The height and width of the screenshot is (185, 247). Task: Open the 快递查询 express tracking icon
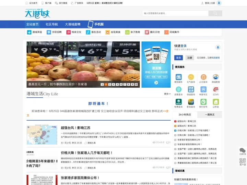191,89
